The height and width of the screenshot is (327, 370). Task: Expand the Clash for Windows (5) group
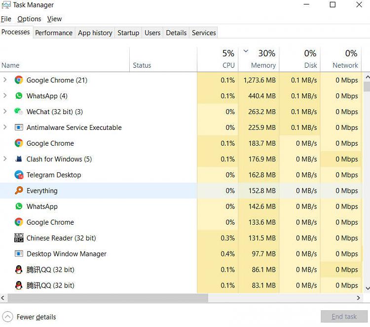coord(5,159)
